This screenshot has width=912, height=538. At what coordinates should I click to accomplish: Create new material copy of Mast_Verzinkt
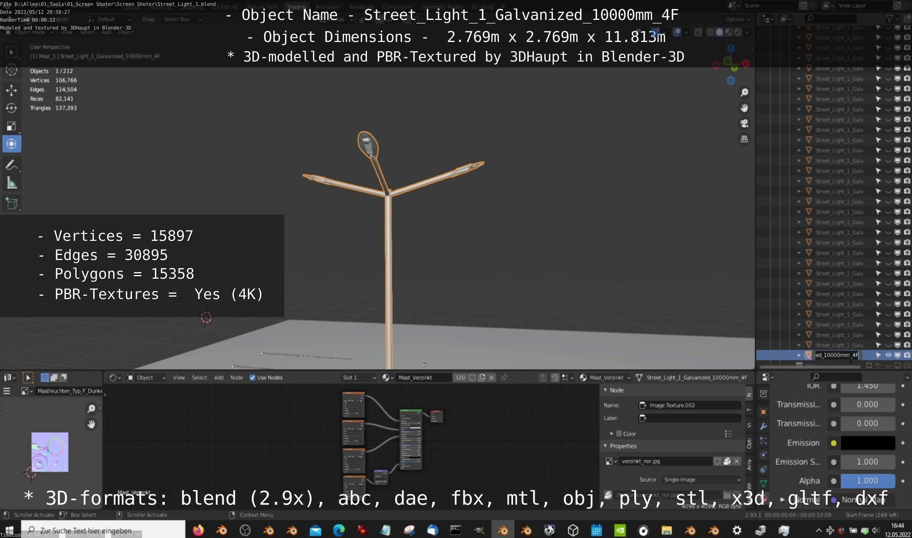482,377
